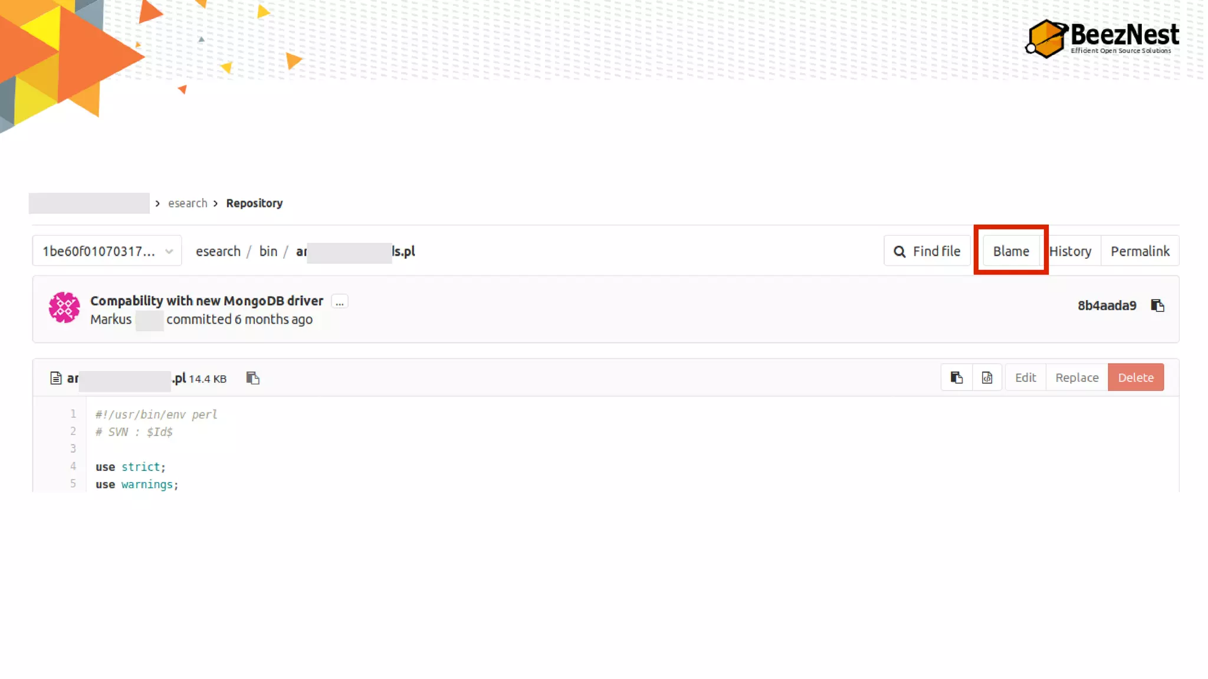Click line number 4 in code

pos(73,466)
